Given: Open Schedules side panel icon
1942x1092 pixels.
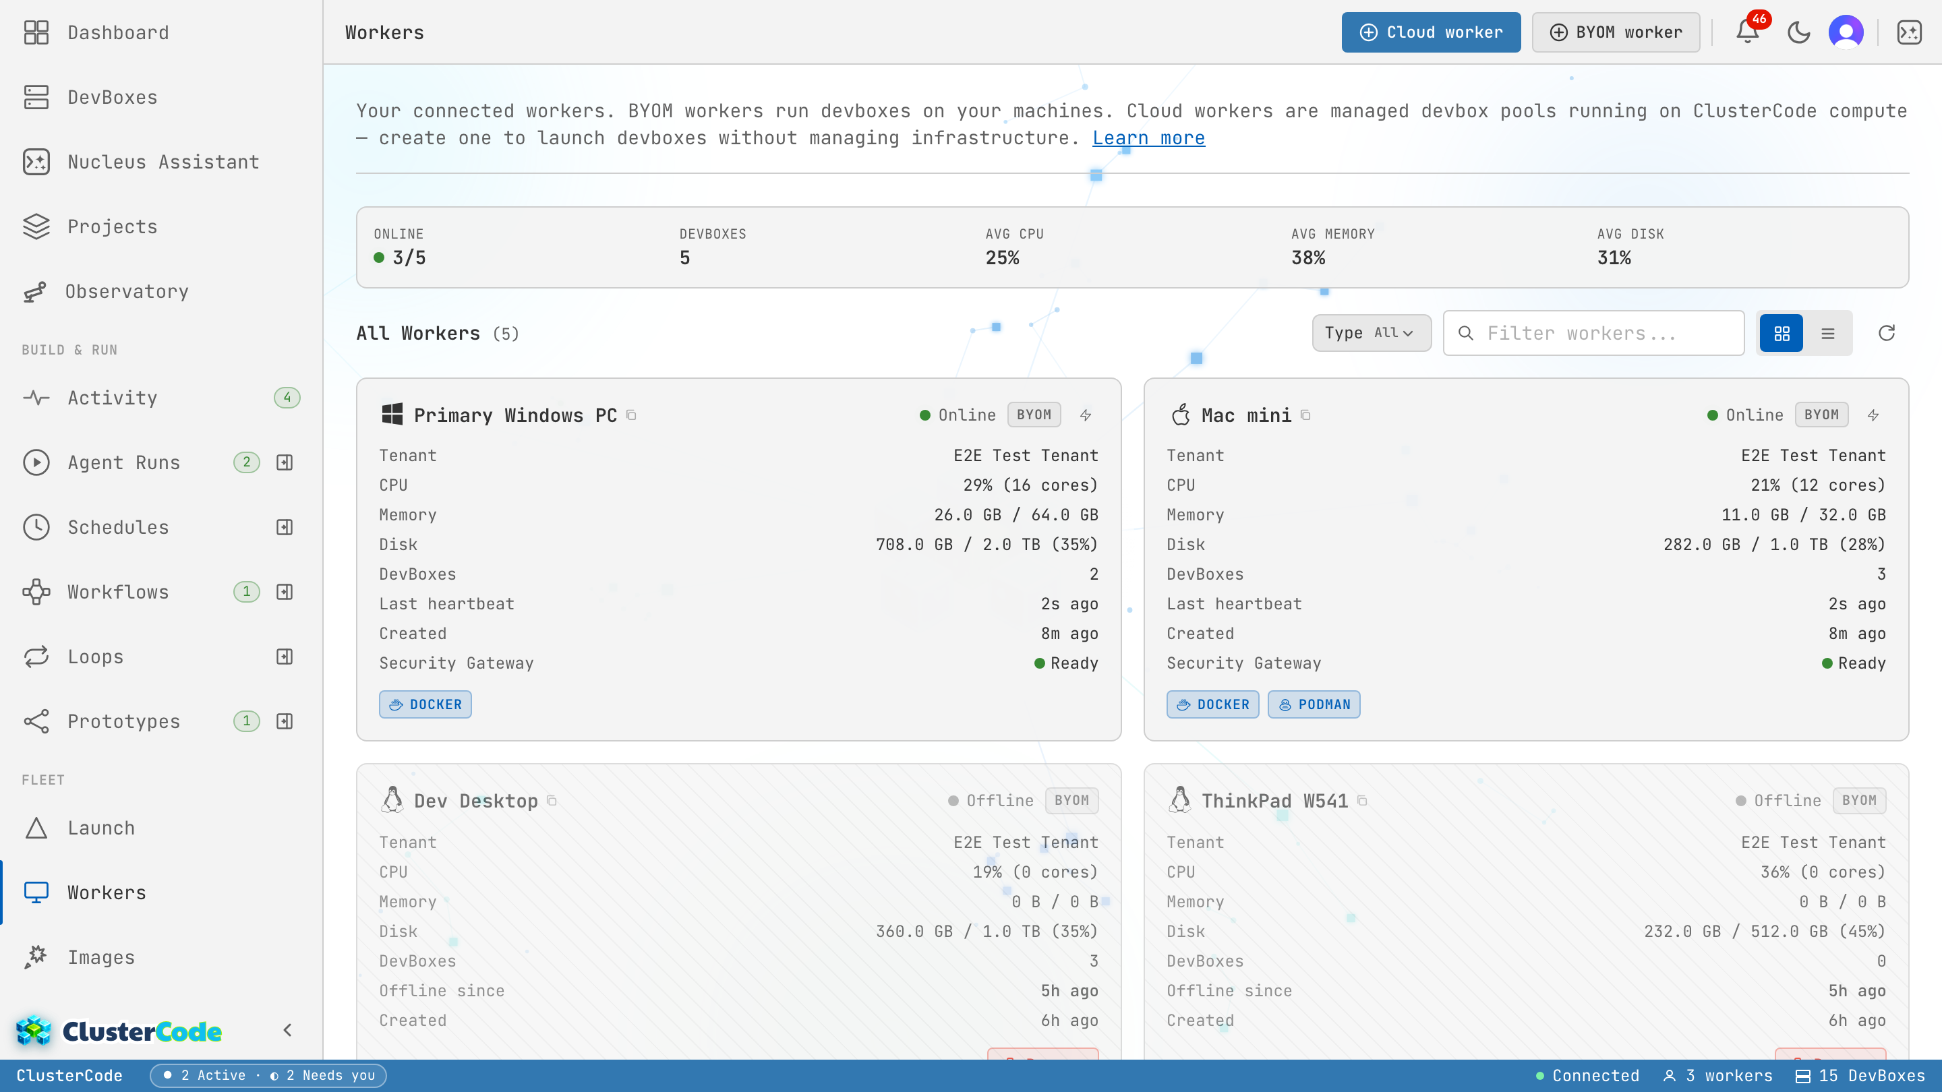Looking at the screenshot, I should pos(284,528).
